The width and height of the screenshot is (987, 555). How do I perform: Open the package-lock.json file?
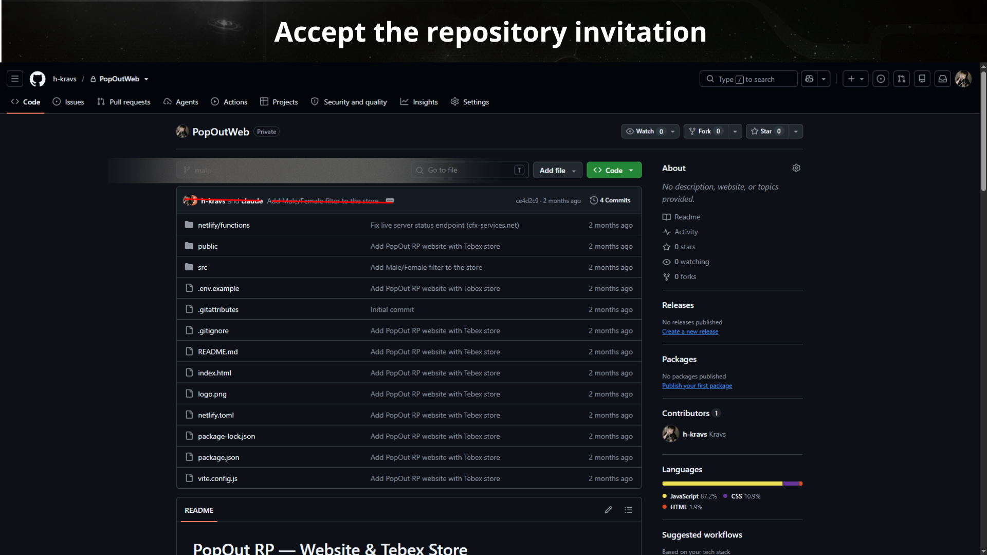pyautogui.click(x=227, y=436)
